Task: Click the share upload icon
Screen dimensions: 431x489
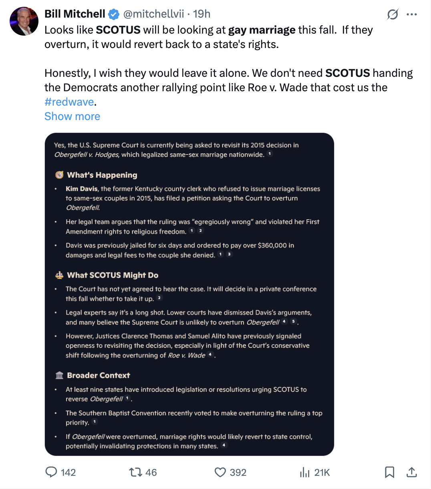Action: [412, 472]
